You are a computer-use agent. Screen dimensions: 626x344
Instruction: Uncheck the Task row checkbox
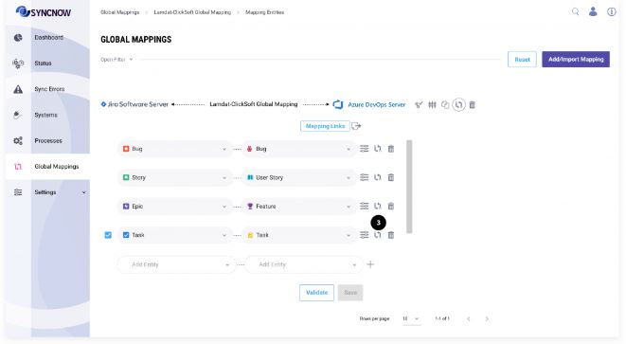(108, 235)
